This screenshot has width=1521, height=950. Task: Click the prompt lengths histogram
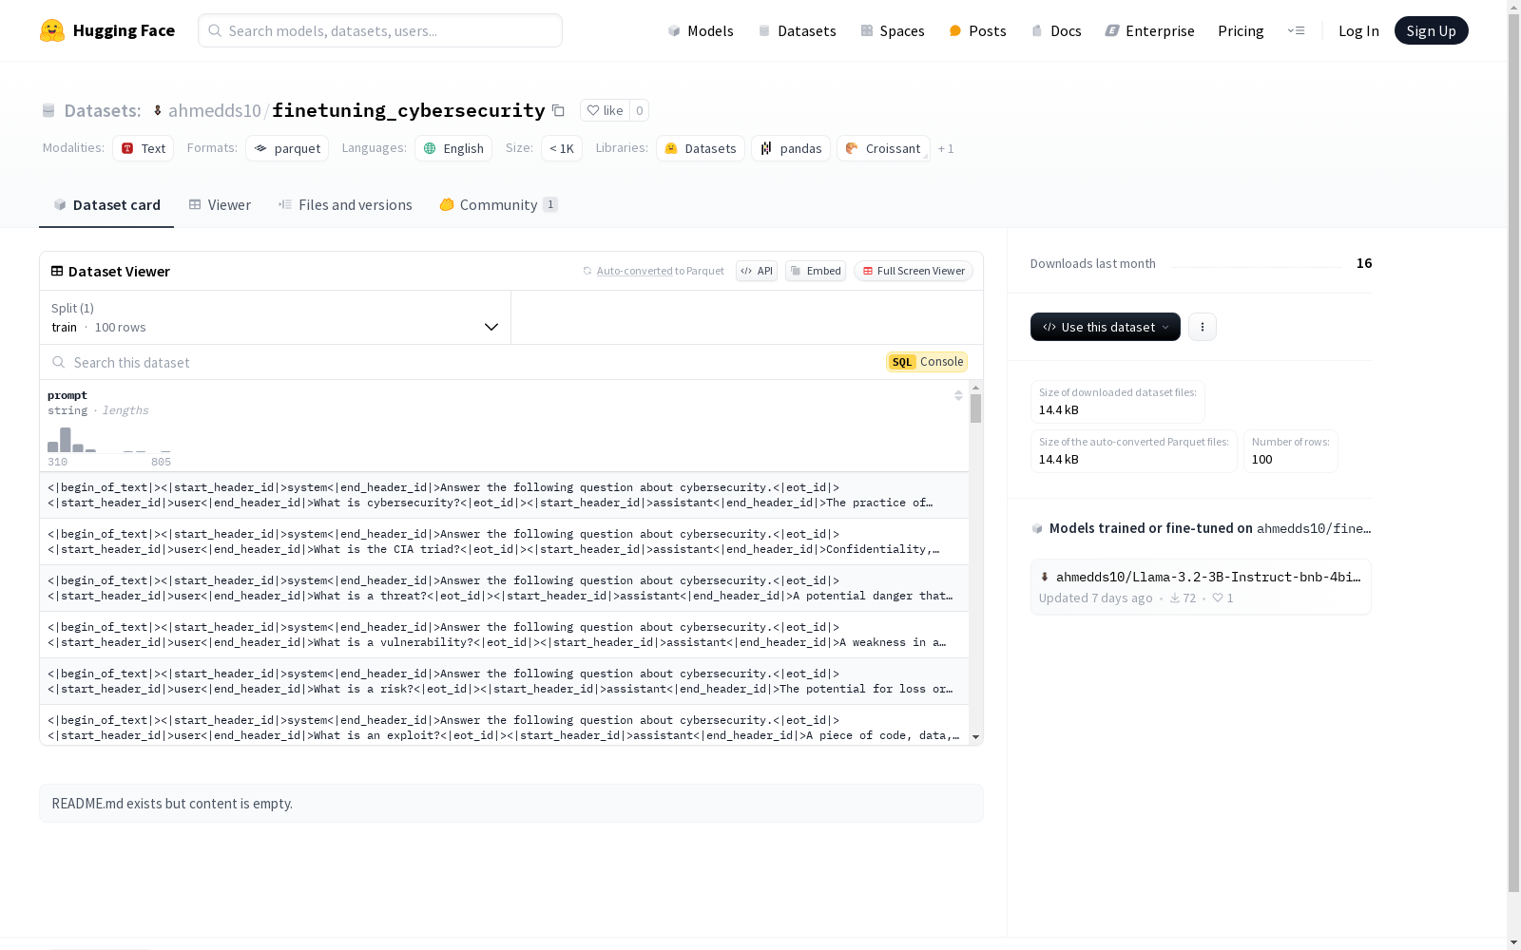click(x=109, y=439)
